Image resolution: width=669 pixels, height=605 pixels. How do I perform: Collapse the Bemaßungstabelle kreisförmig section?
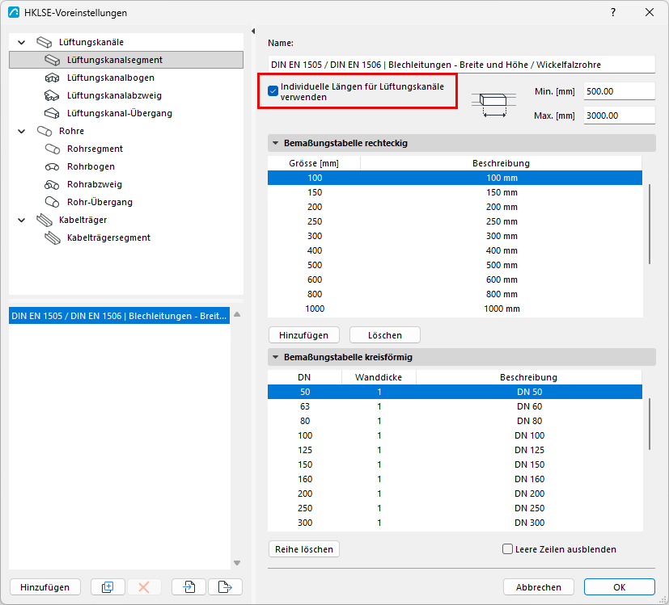[x=276, y=357]
